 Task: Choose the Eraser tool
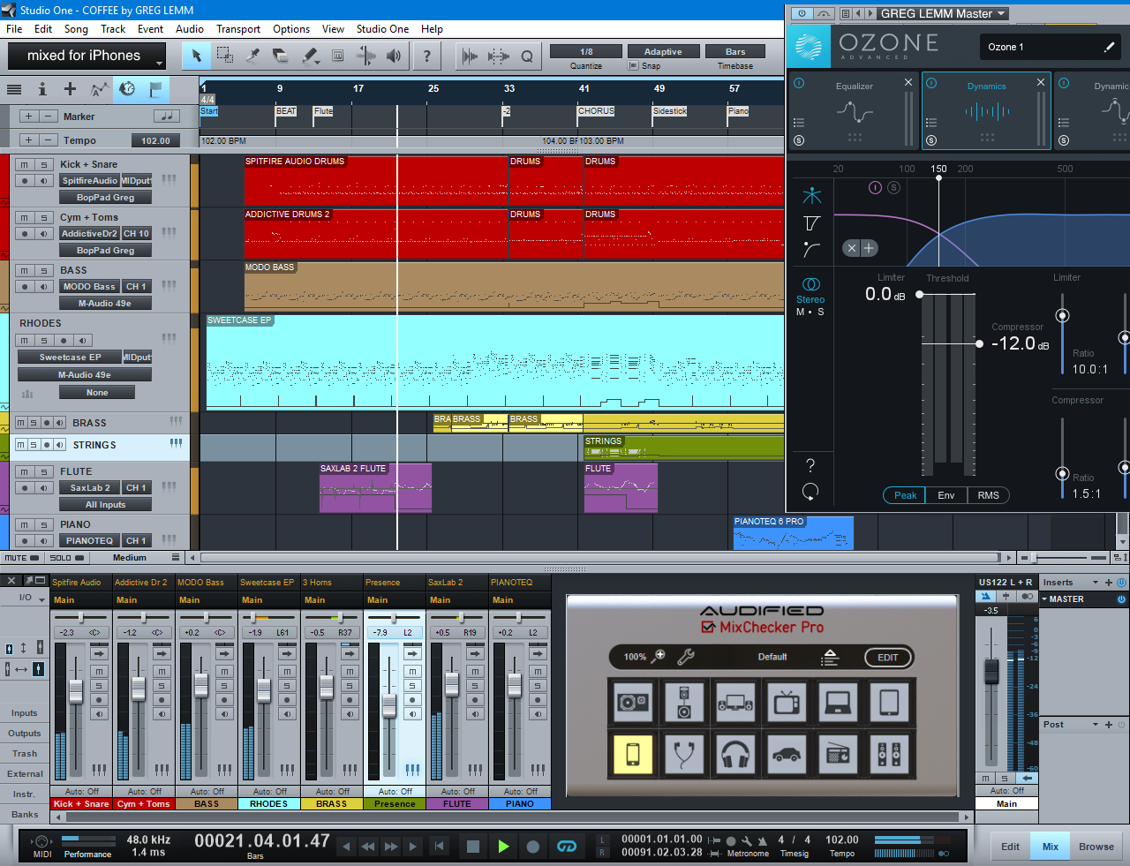pos(282,56)
